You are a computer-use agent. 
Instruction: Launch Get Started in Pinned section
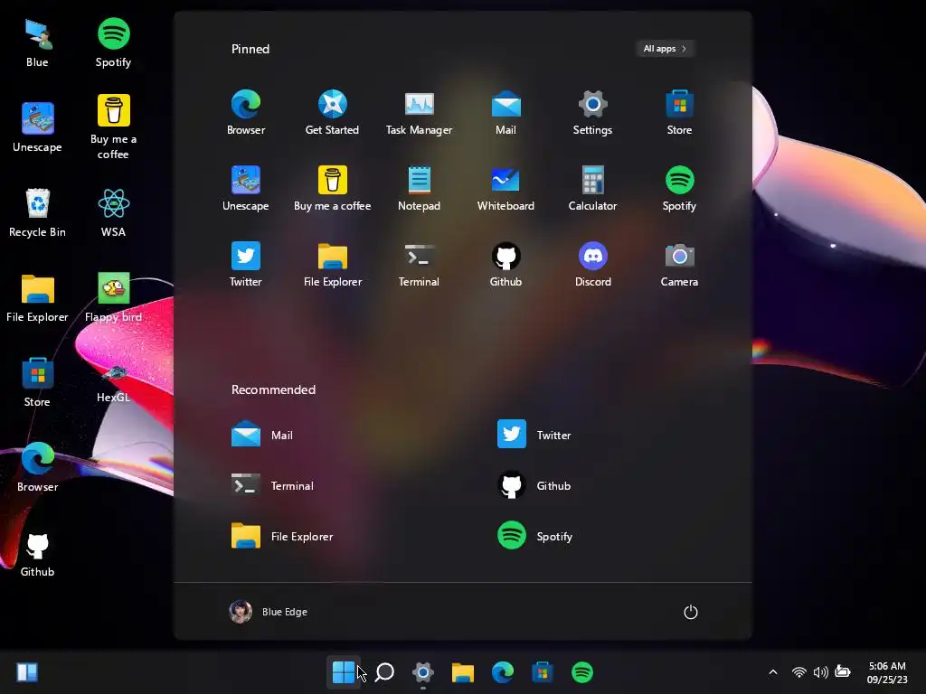[x=333, y=113]
